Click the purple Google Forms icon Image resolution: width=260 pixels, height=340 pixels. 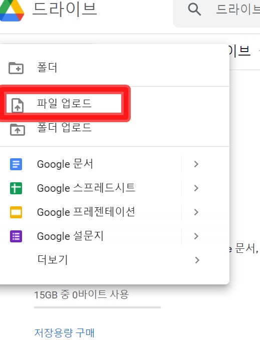tap(16, 236)
